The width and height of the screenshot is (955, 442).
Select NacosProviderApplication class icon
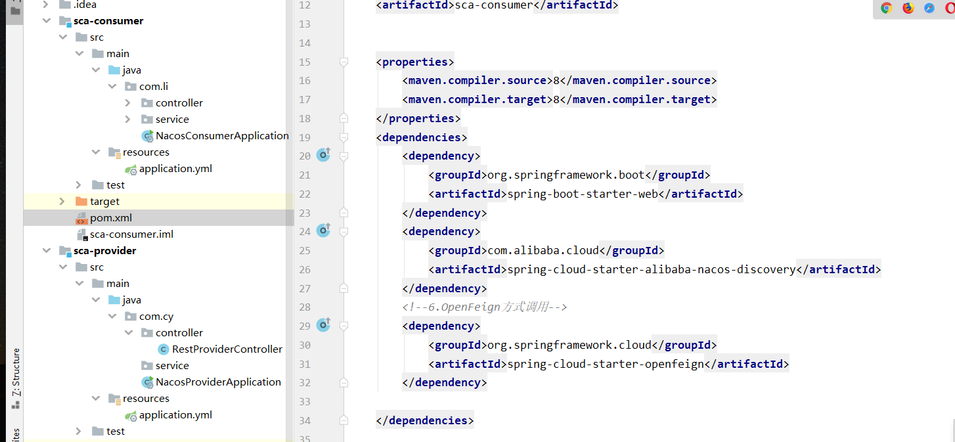pyautogui.click(x=147, y=382)
